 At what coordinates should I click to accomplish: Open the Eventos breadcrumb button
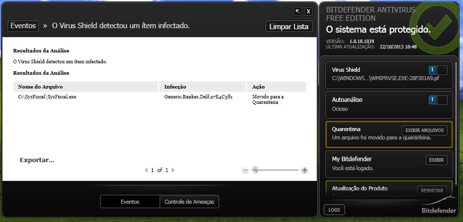(x=23, y=26)
